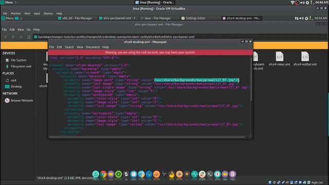Click highlighted image-path value in editor
Image resolution: width=329 pixels, height=185 pixels.
pos(196,80)
